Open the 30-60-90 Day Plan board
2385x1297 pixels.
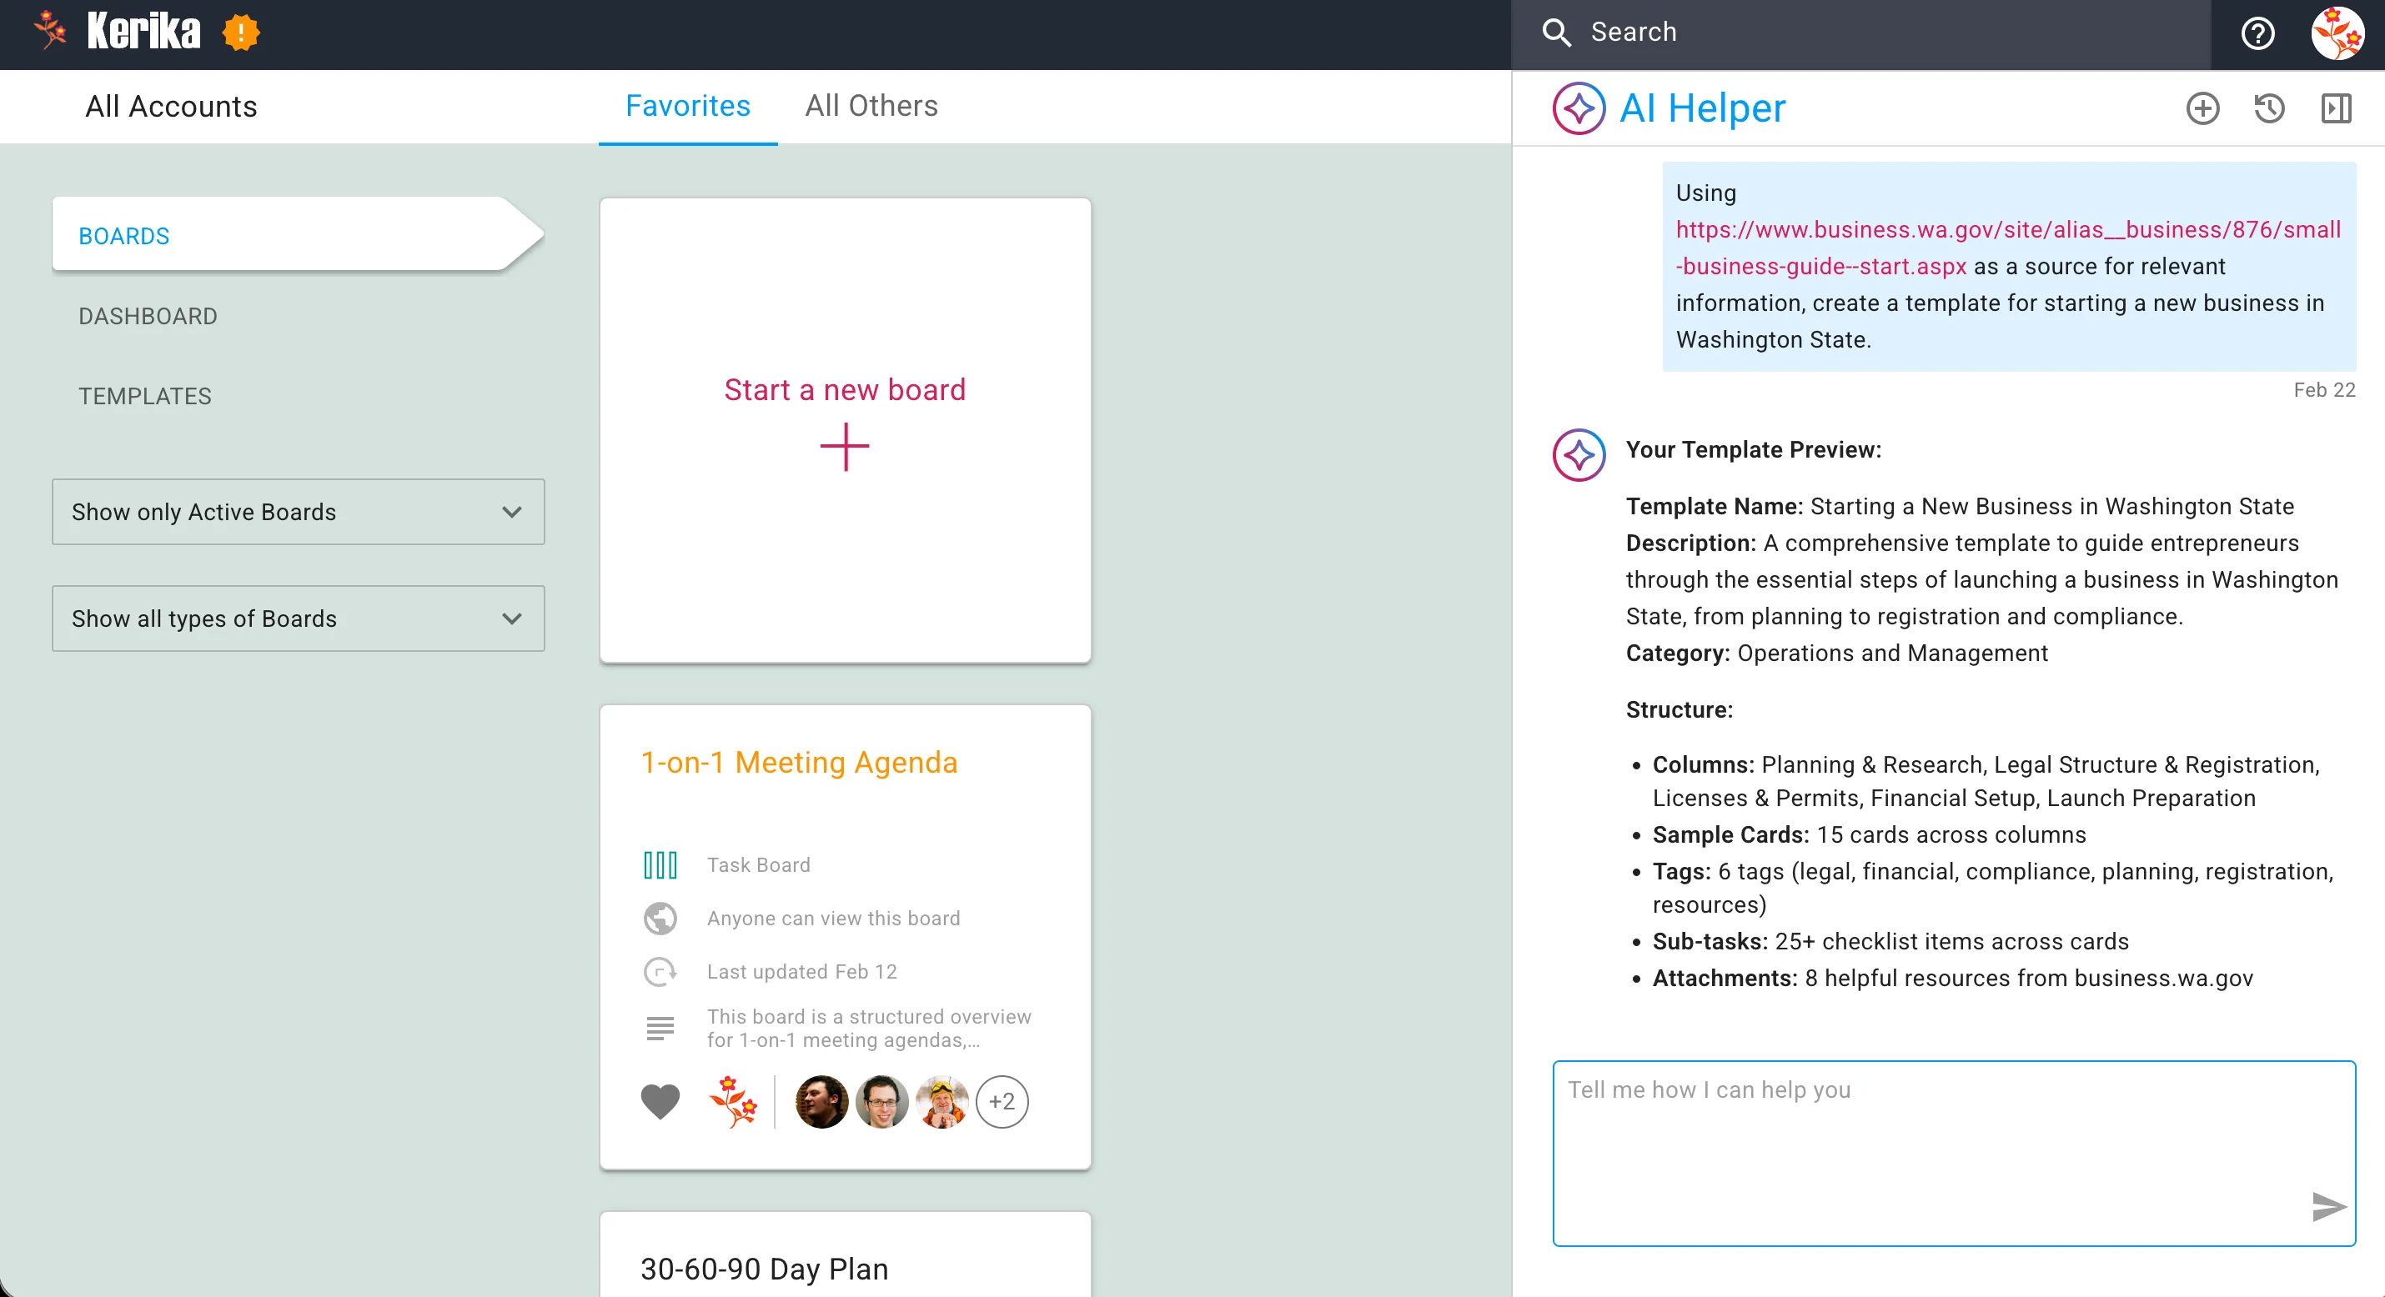(x=765, y=1269)
